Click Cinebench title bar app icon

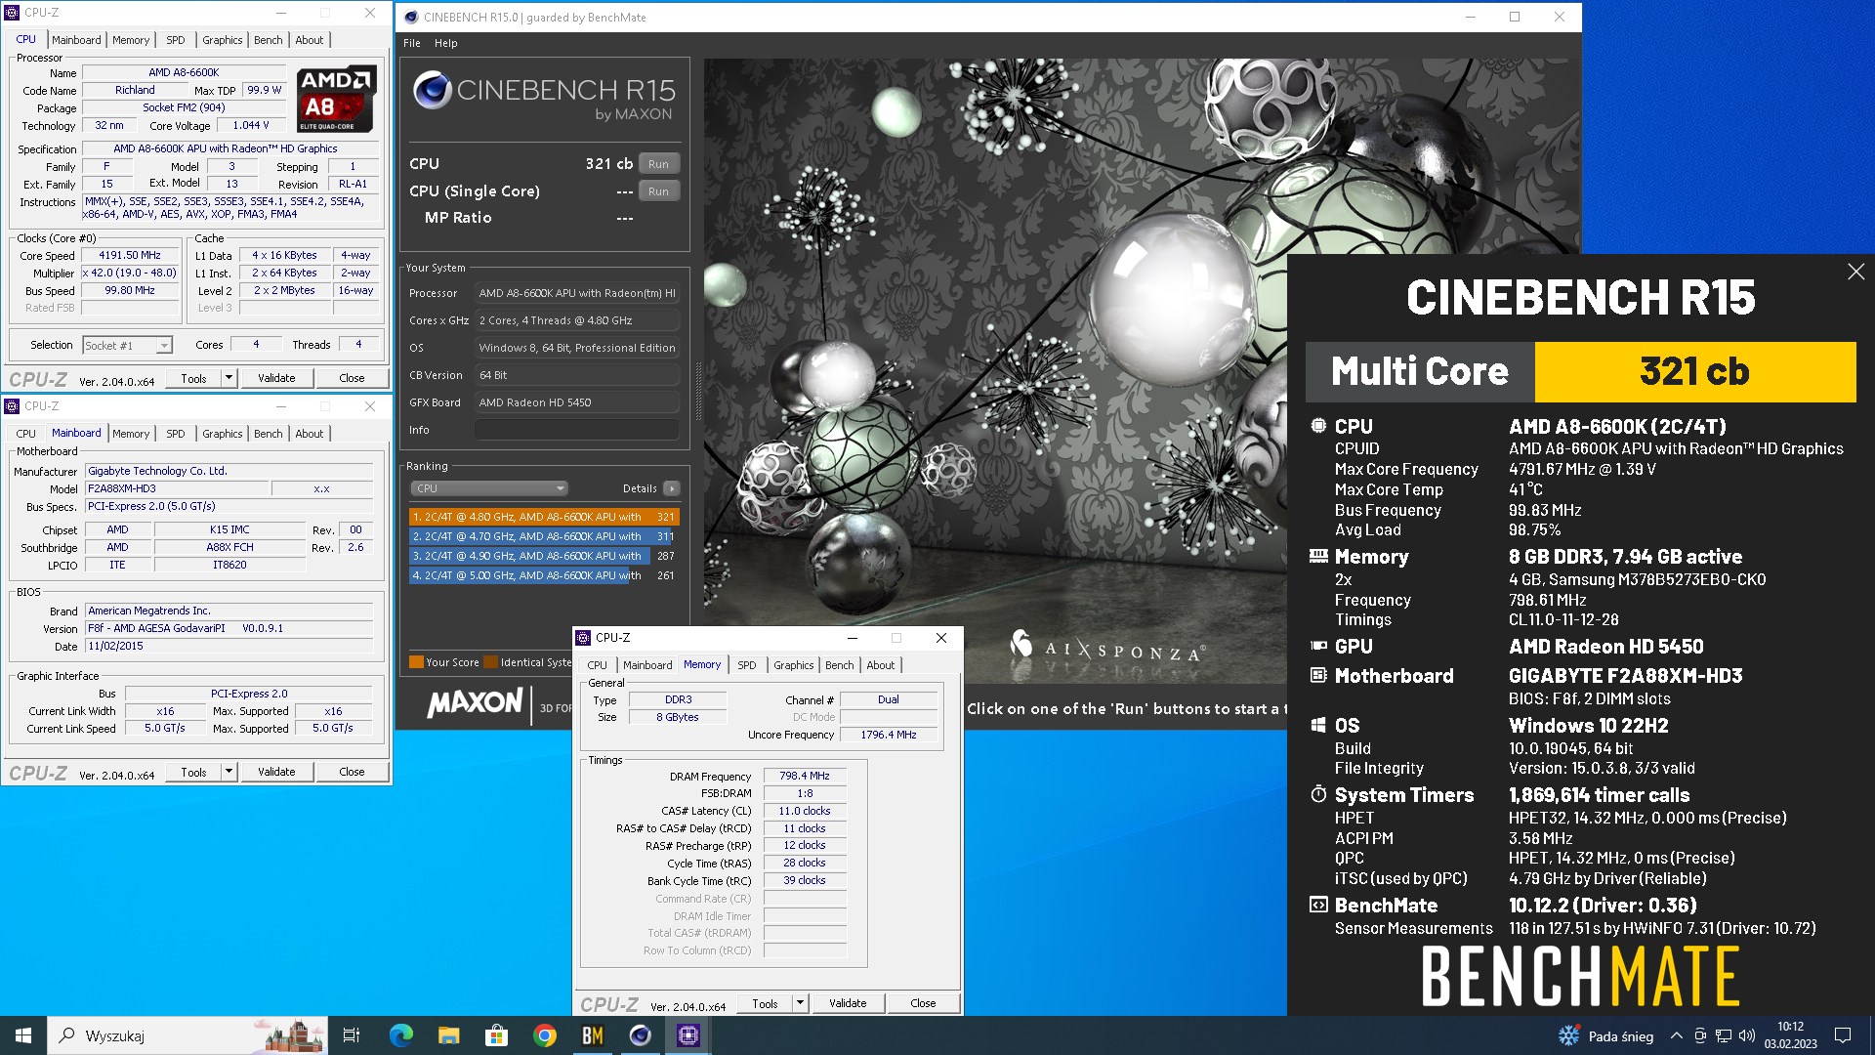pos(410,17)
